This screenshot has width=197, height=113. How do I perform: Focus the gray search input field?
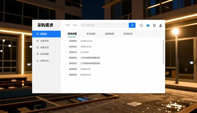(104, 25)
